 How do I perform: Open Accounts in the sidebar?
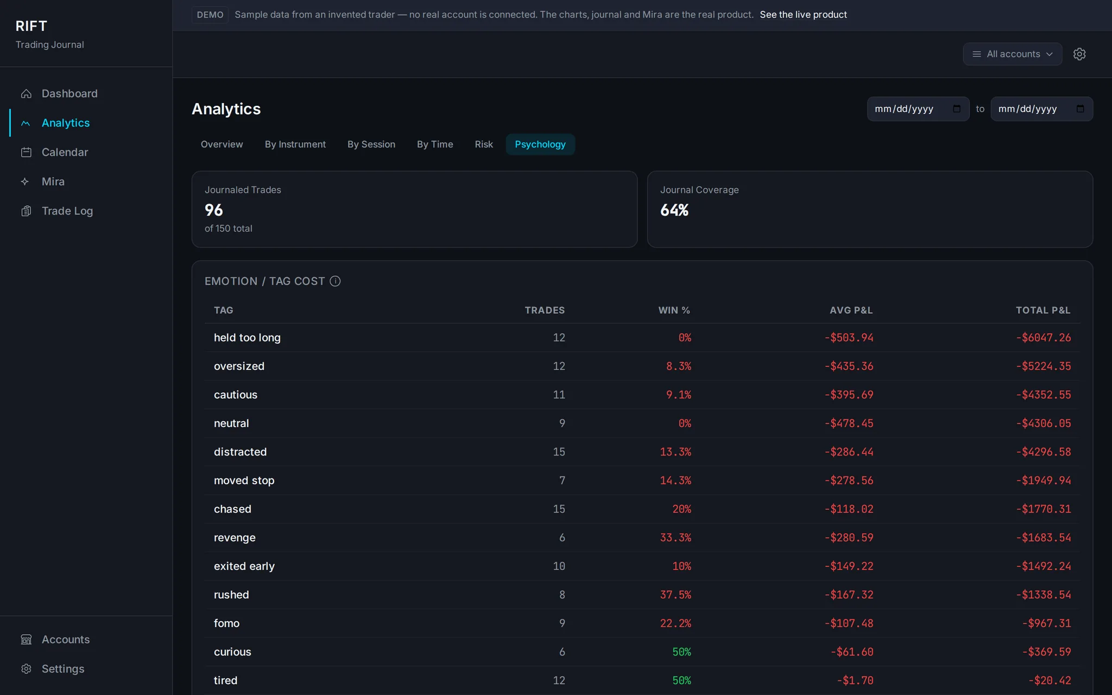[x=86, y=640]
